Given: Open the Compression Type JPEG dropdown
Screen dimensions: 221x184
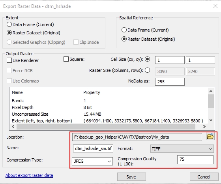Looking at the screenshot, I should [92, 161].
